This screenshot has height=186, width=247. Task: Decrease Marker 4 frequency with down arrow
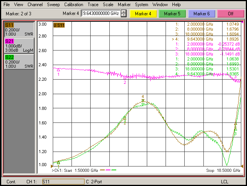tap(123, 15)
